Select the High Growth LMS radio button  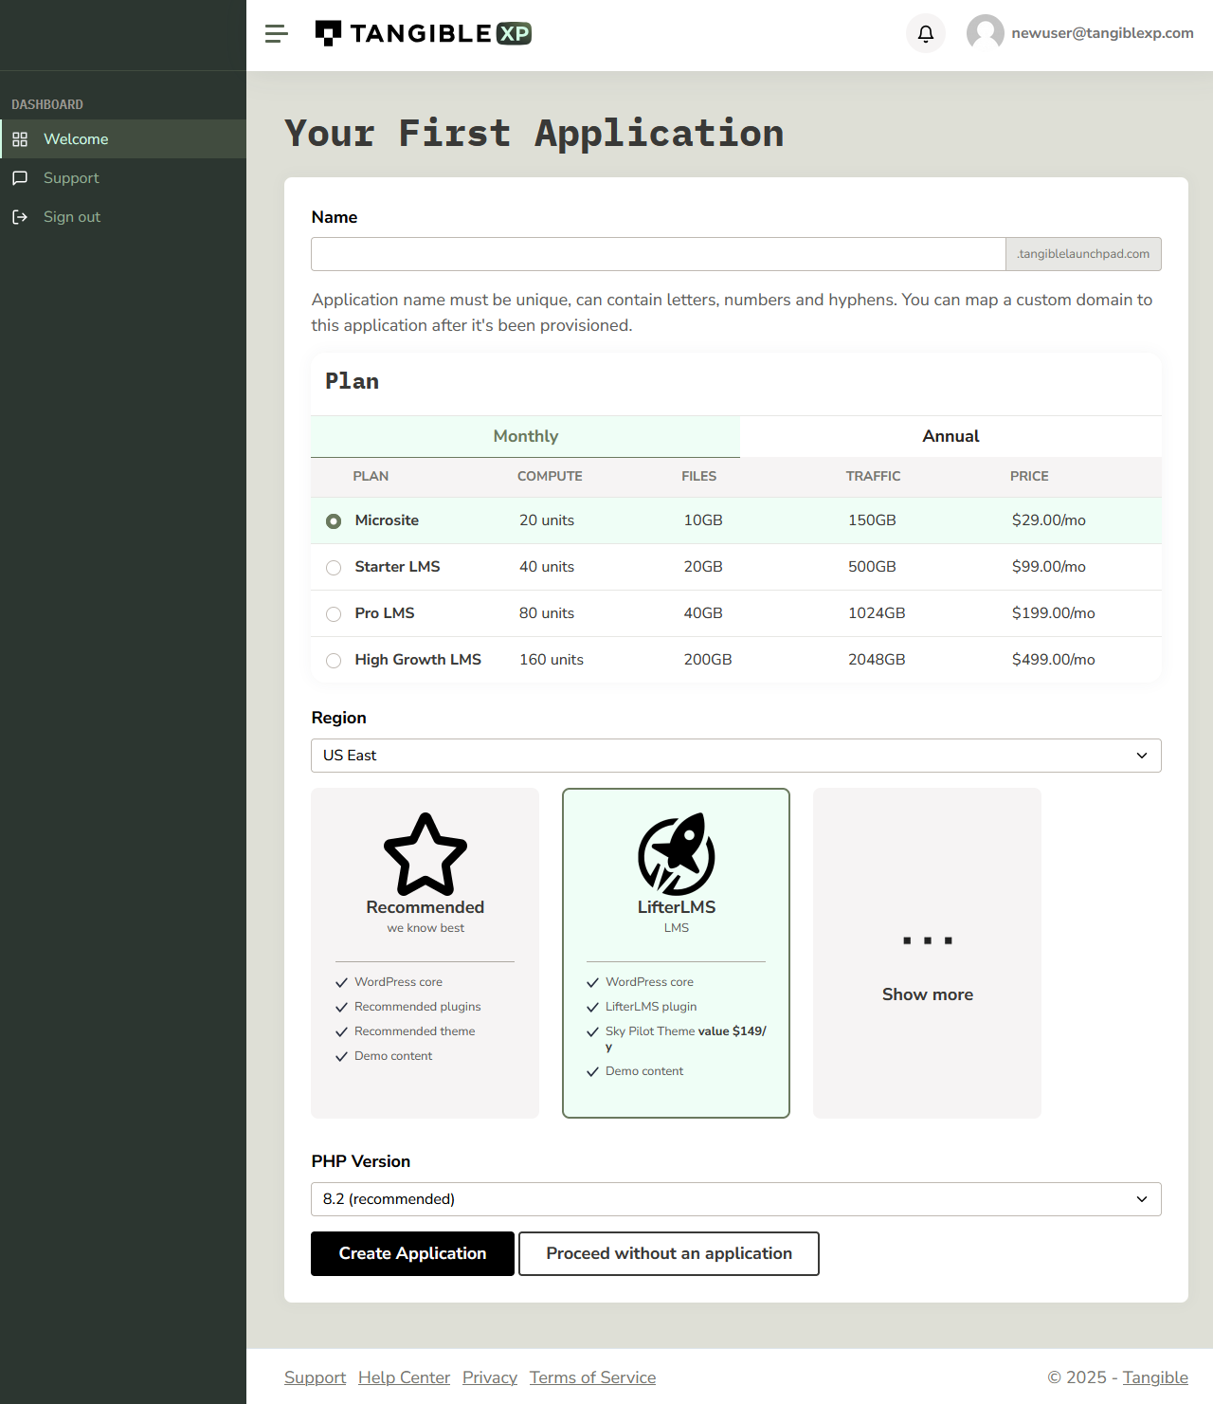pos(334,661)
